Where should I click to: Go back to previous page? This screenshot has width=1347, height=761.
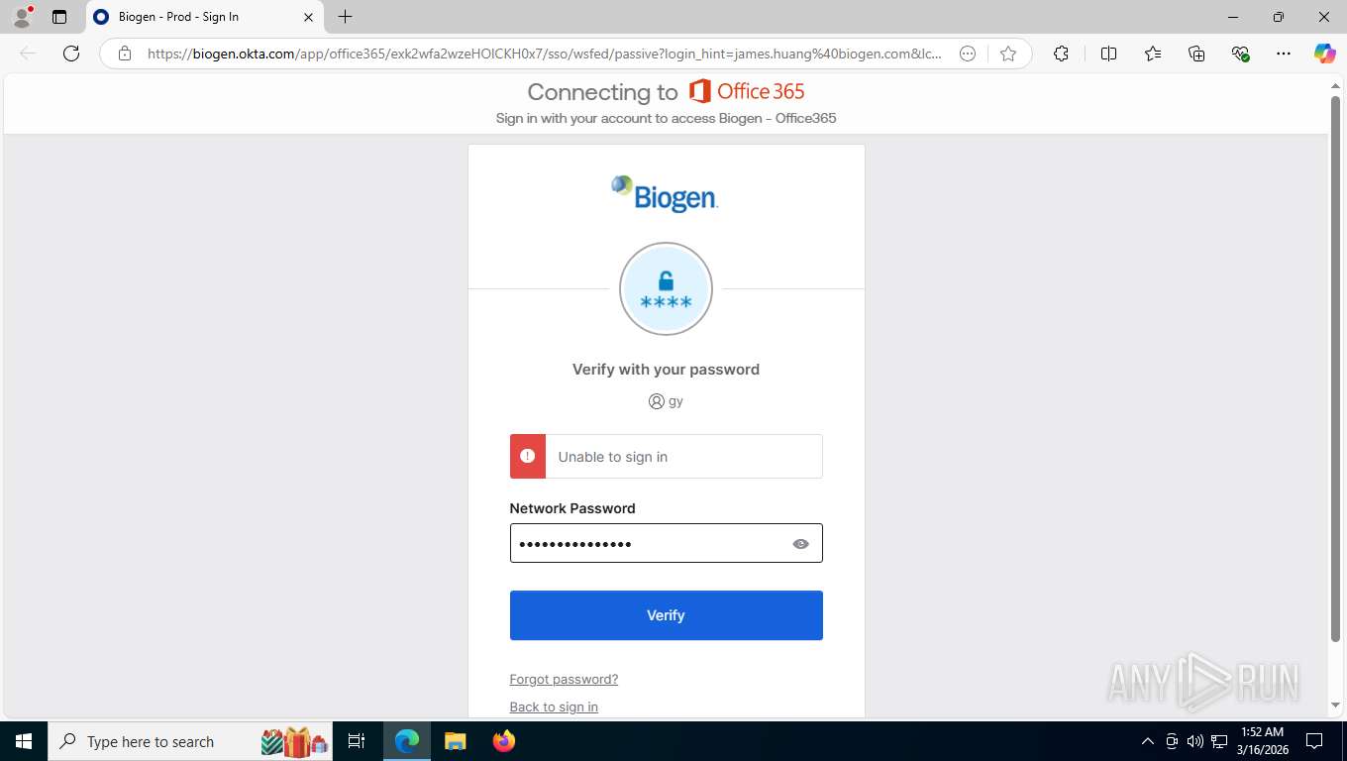pos(28,54)
